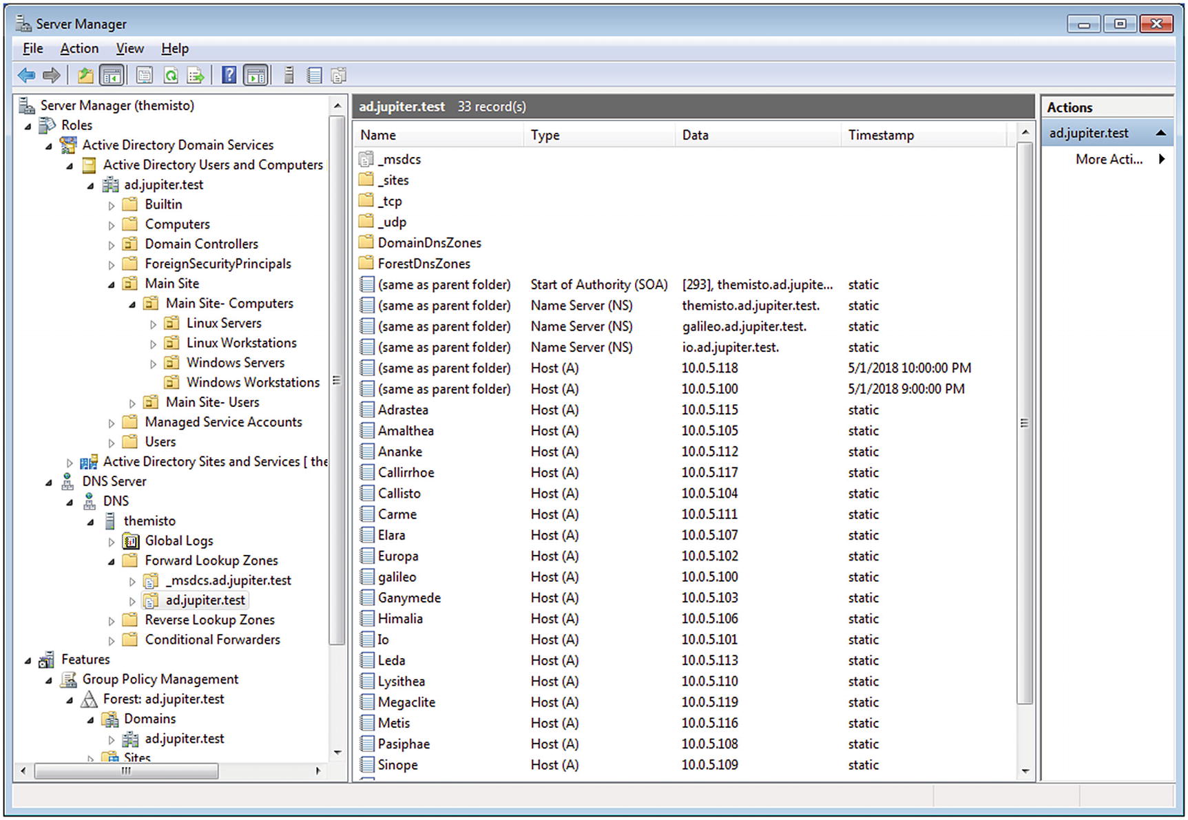
Task: Click the Adrastea host record icon
Action: pyautogui.click(x=367, y=410)
